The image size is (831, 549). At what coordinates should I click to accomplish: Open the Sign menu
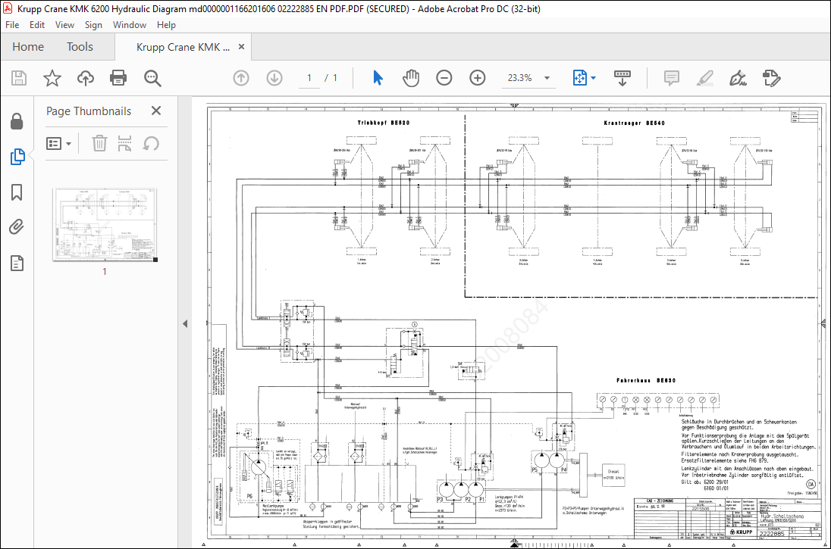click(93, 25)
